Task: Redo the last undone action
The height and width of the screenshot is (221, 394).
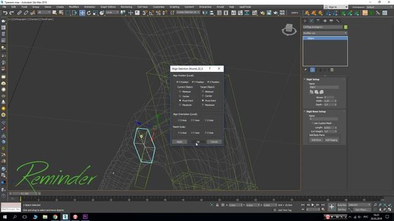Action: tap(12, 13)
